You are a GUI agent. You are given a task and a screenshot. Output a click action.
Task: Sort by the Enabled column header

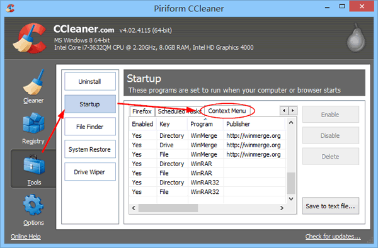click(143, 124)
